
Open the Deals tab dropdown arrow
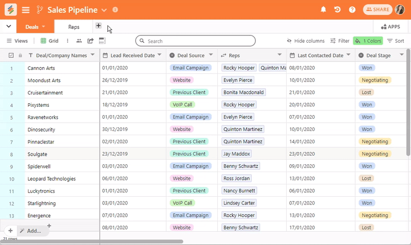pyautogui.click(x=44, y=27)
